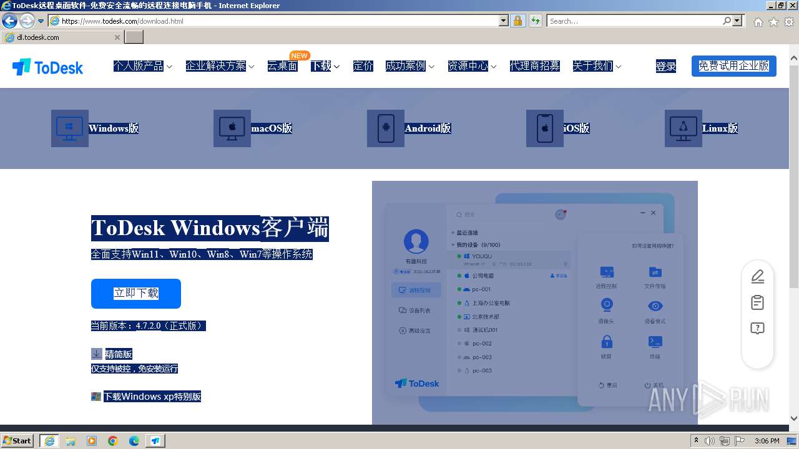Click the version text 4.7.2.0（正式版）
799x449 pixels.
[x=170, y=326]
